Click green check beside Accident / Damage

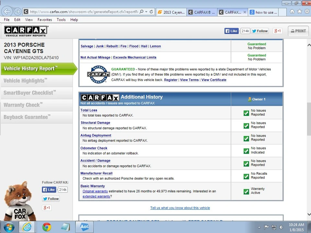point(246,164)
